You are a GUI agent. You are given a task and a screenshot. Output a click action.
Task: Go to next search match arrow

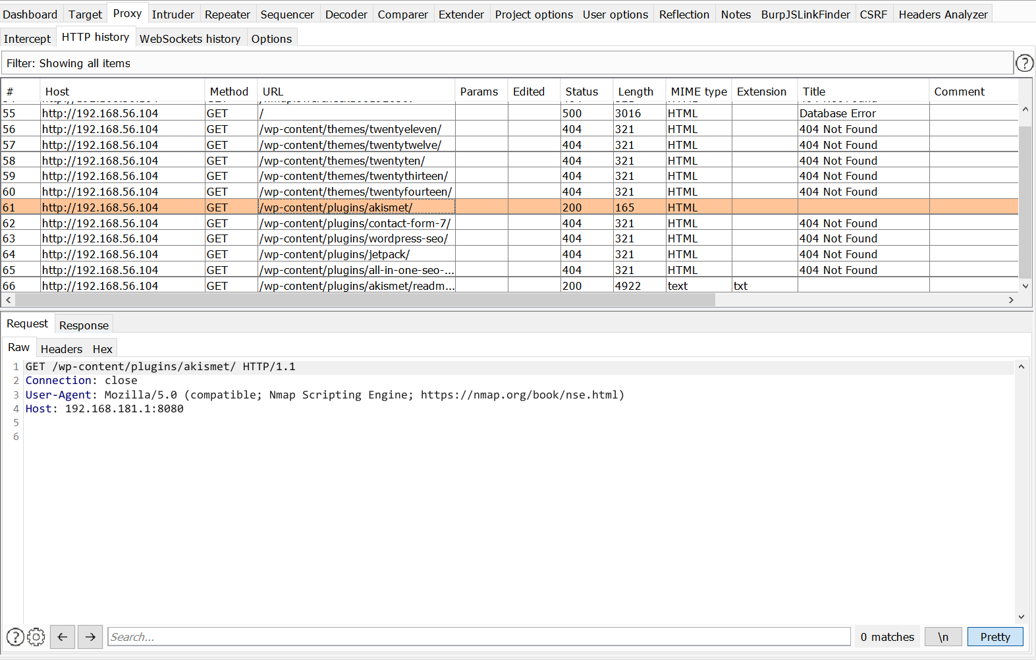pos(90,637)
